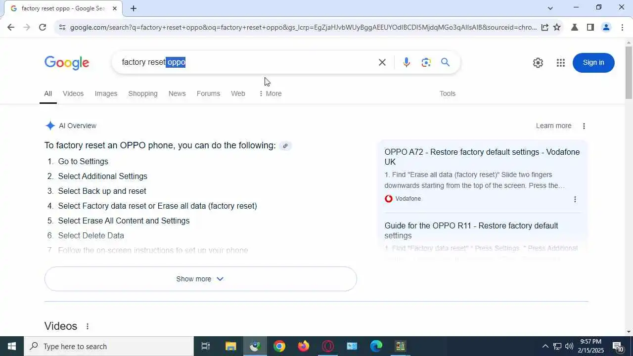Click the AI Overview heading
633x356 pixels.
click(78, 126)
